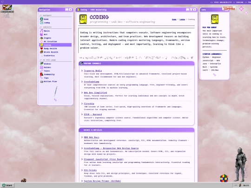Open the AI Creation subject icon

coord(41,41)
